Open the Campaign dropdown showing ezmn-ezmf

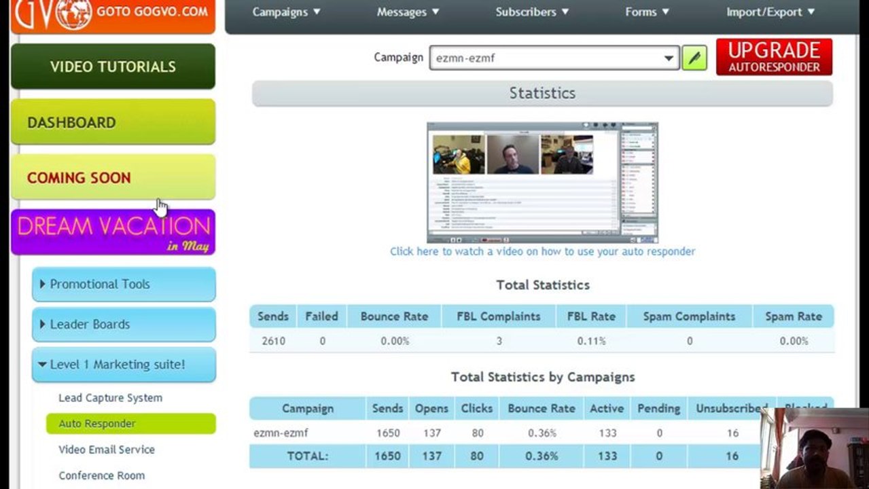tap(554, 58)
